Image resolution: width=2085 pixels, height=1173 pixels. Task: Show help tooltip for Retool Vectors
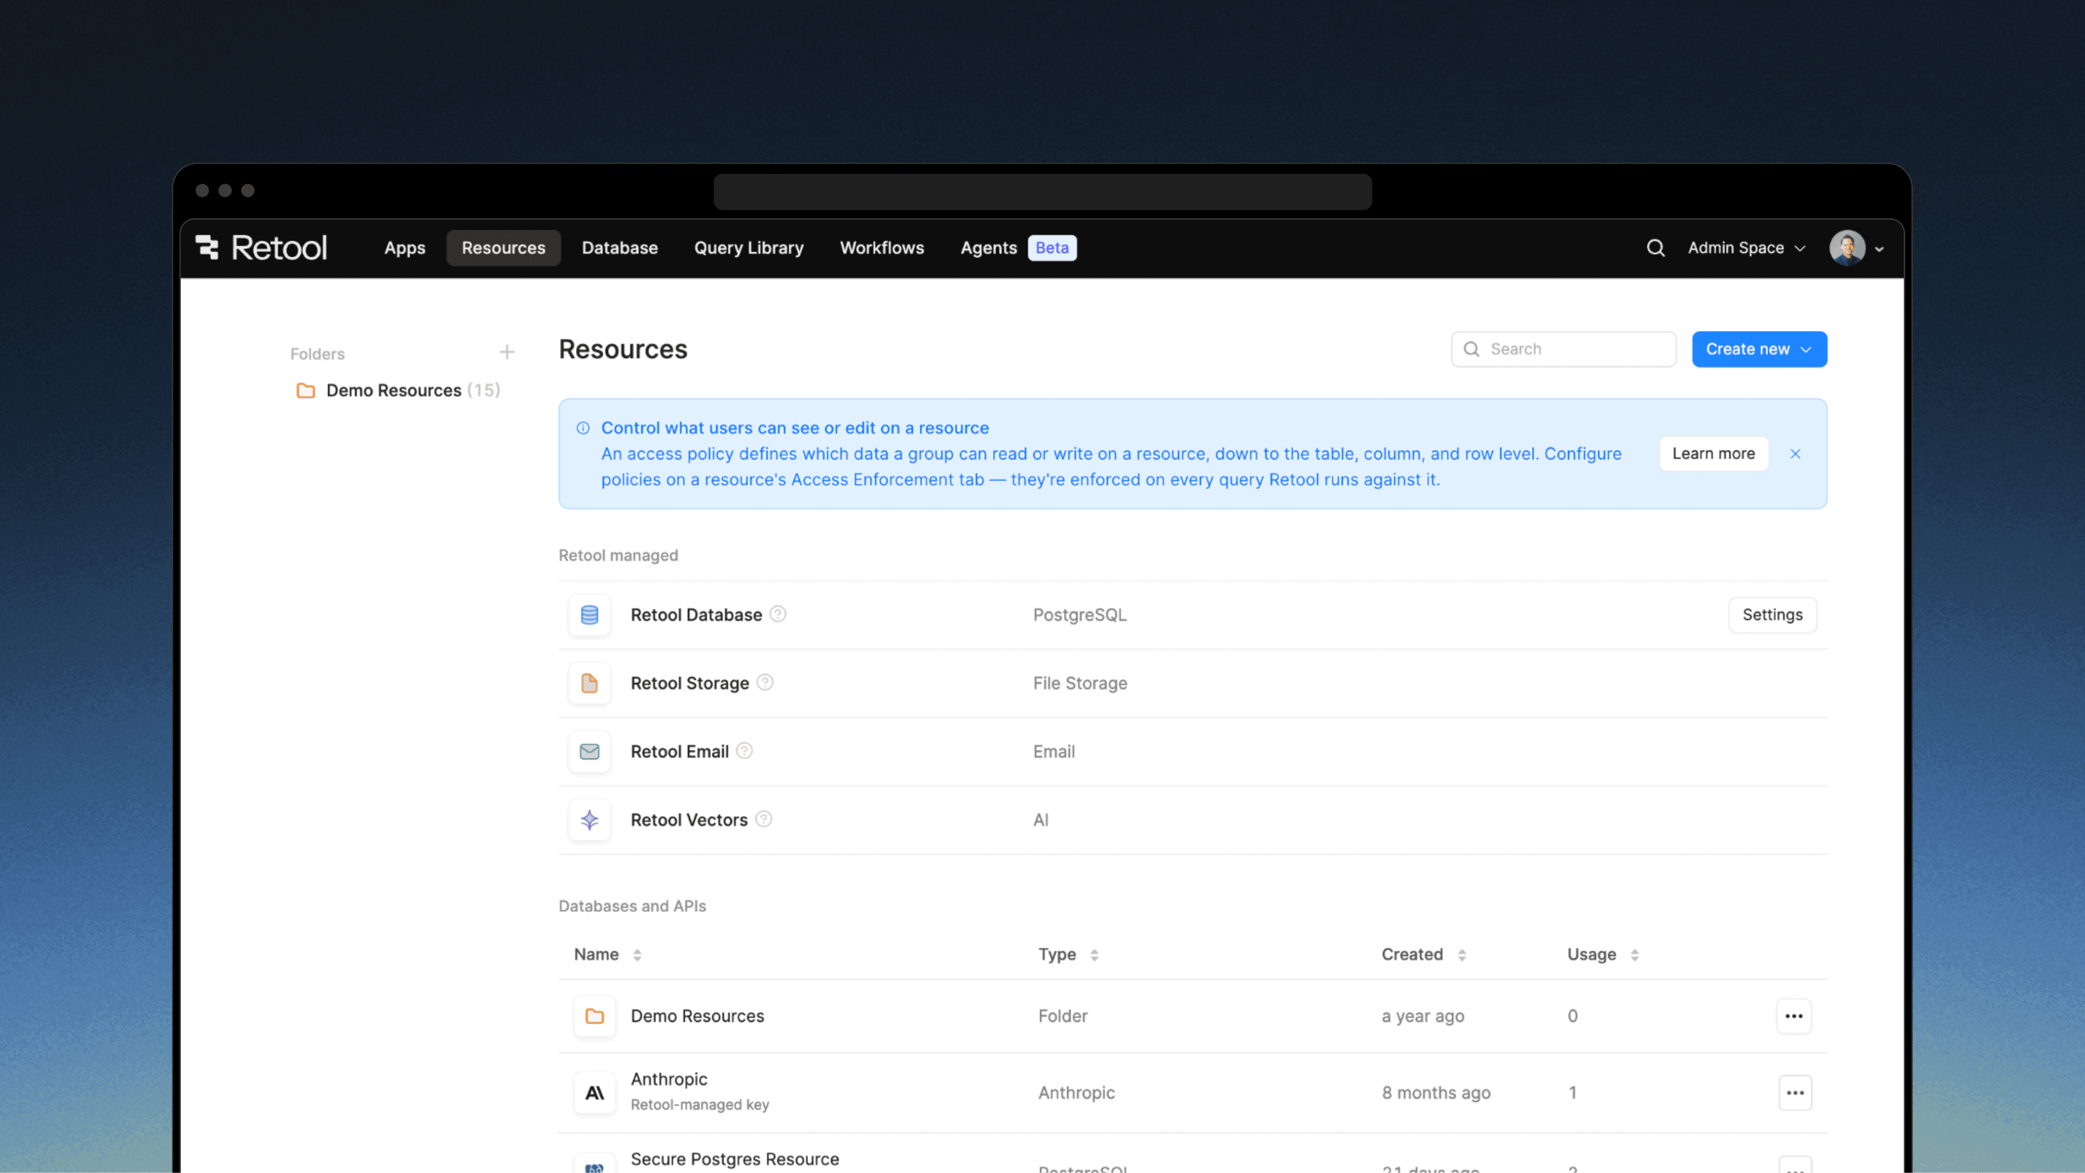(763, 819)
